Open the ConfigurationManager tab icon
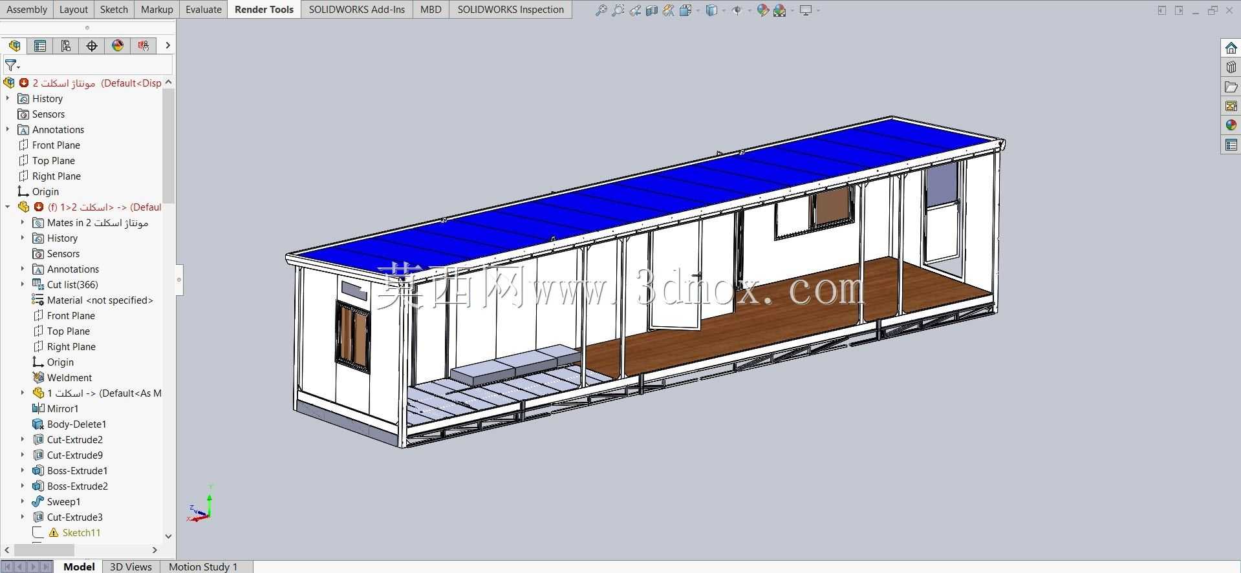Image resolution: width=1241 pixels, height=573 pixels. 66,45
